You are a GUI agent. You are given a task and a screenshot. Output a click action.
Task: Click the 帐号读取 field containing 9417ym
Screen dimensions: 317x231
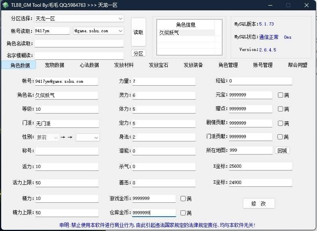(x=52, y=31)
